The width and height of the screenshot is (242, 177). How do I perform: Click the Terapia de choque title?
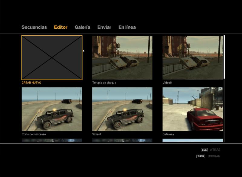point(104,83)
